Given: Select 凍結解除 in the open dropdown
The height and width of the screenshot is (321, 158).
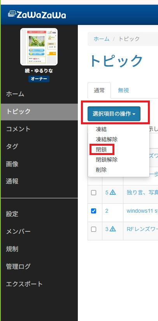Looking at the screenshot, I should click(x=107, y=139).
